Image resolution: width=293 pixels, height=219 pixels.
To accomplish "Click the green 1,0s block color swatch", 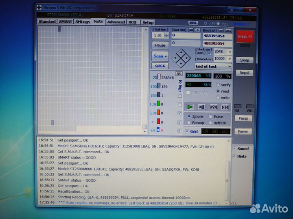I will [158, 103].
